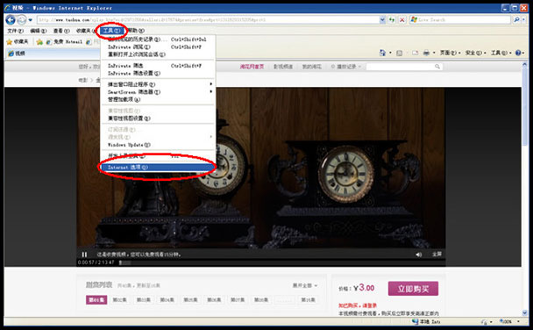Click the blue Help icon in the command bar
Image resolution: width=533 pixels, height=330 pixels.
518,53
